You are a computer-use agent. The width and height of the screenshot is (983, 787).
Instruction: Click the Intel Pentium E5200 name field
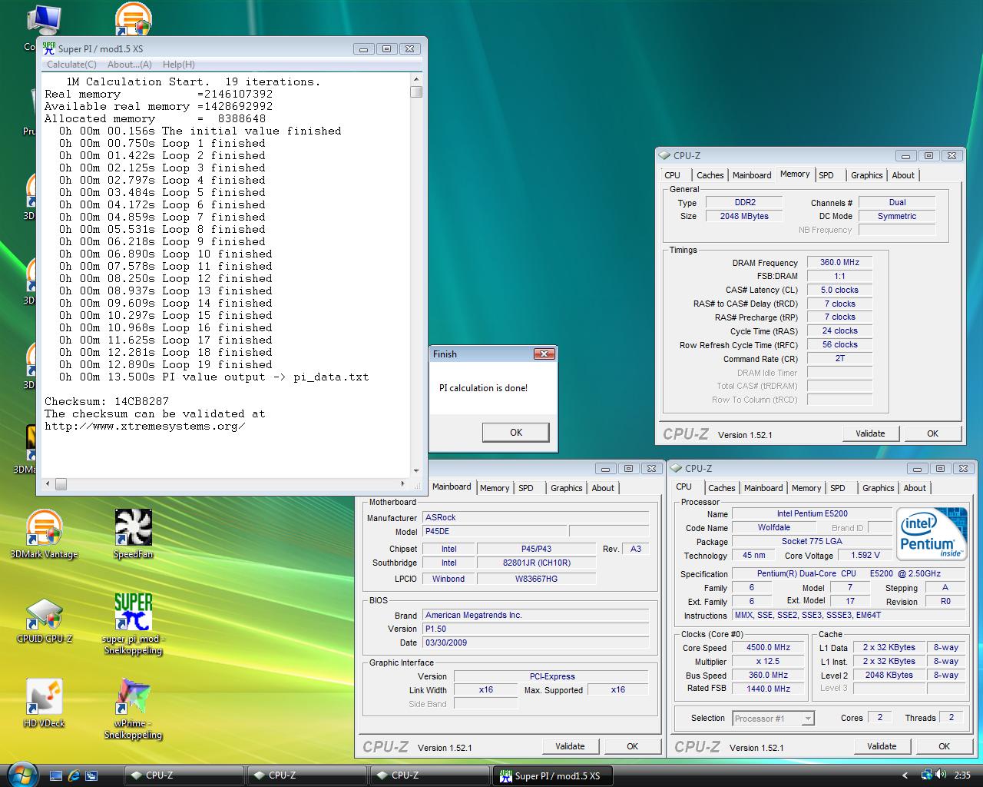coord(812,513)
